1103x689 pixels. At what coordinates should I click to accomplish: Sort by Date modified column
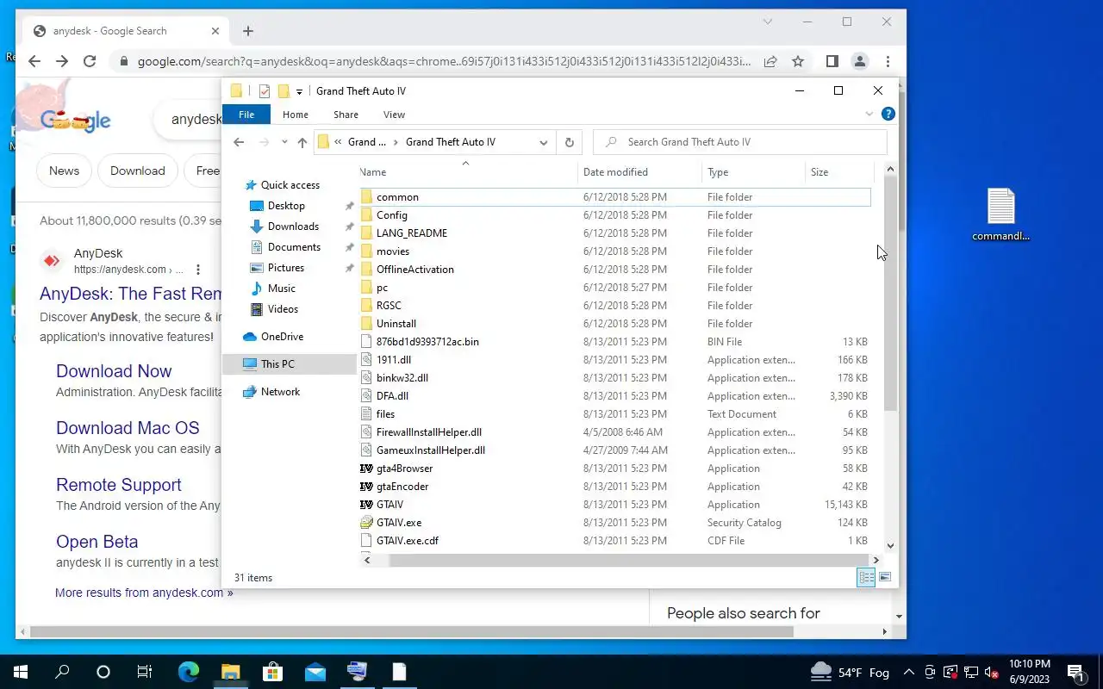click(639, 172)
